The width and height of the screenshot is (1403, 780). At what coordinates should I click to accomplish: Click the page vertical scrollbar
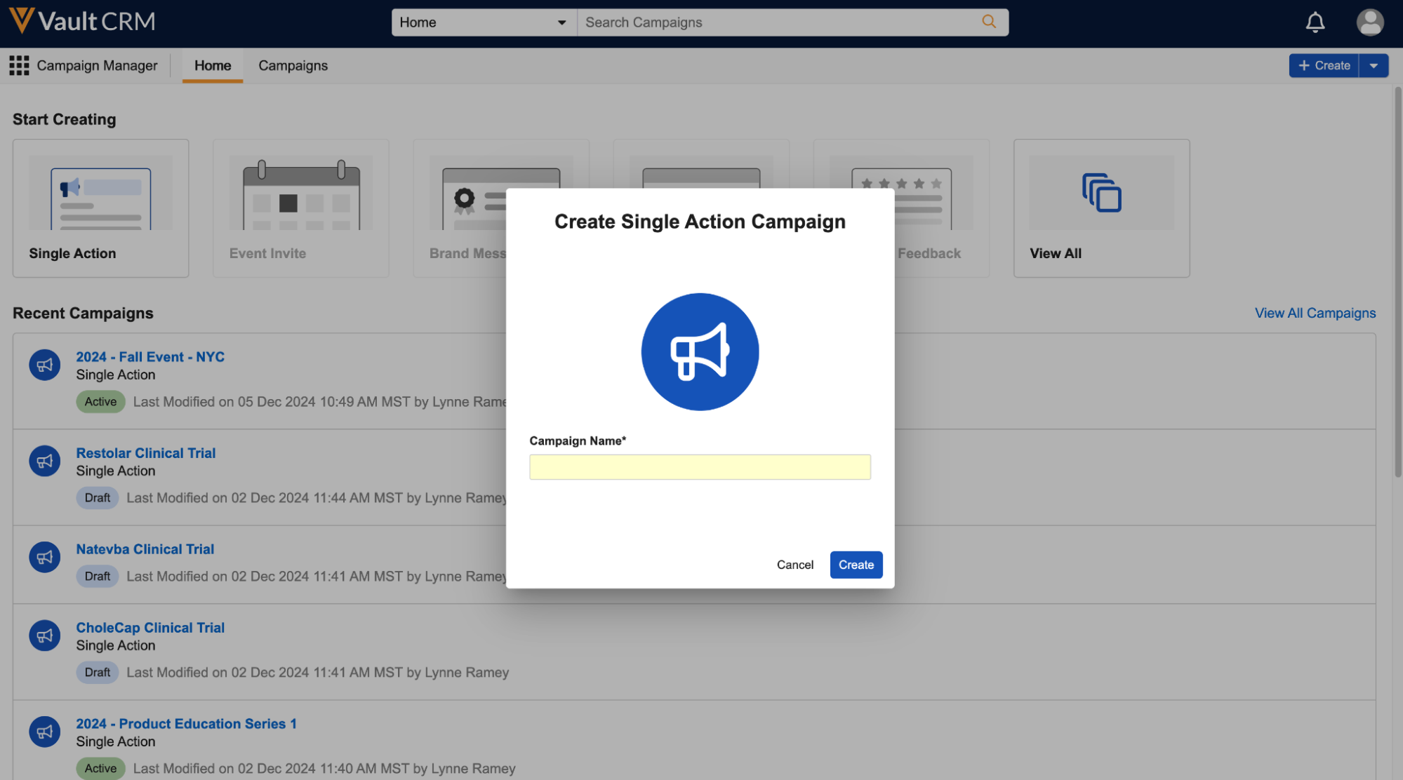click(x=1397, y=281)
